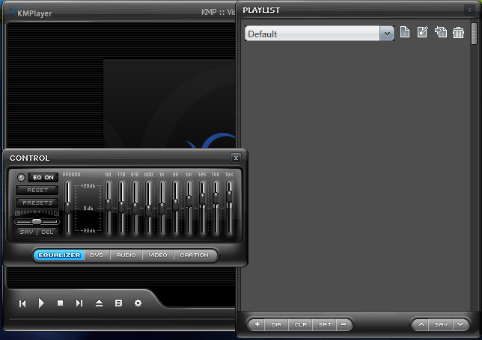Remove item with the minus button

click(344, 324)
